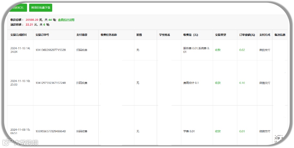The image size is (294, 148).
Task: Click the fee item 服务费 0.01;系统费 0.01
Action: tap(197, 50)
